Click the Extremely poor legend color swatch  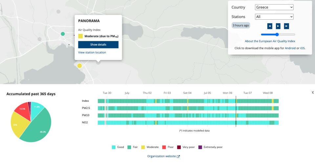pos(200,147)
